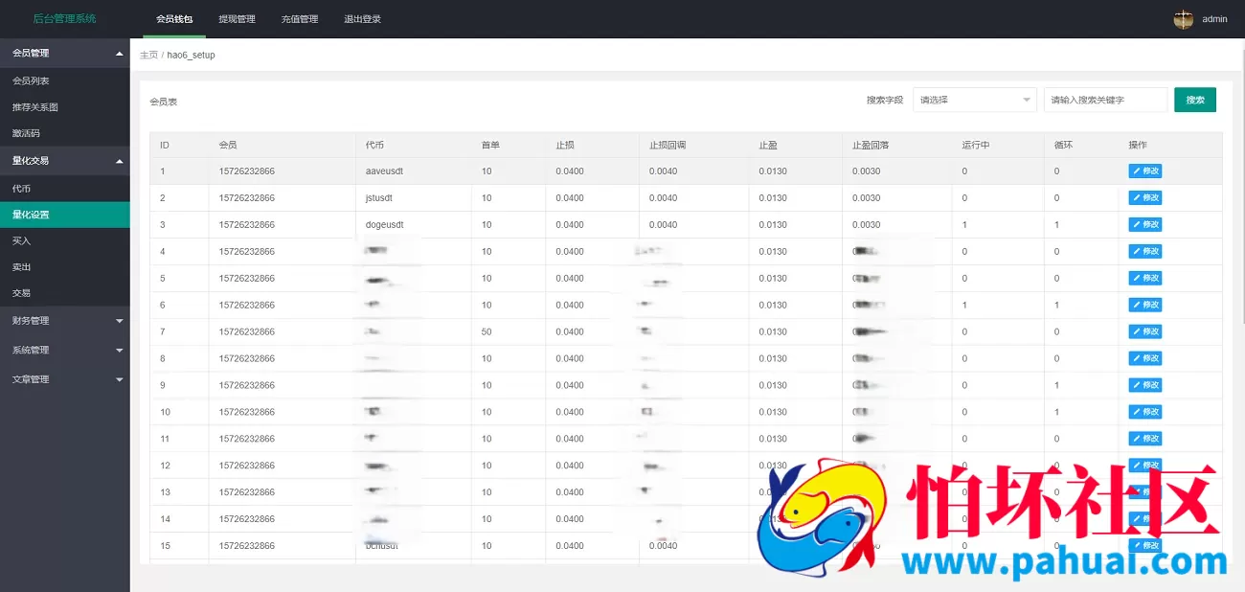Open 买入 in the sidebar
The width and height of the screenshot is (1245, 592).
click(64, 240)
